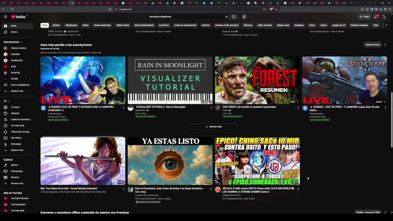Open the notifications bell
393x221 pixels.
point(376,17)
